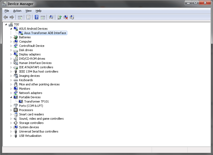
Task: Click the Imaging devices camera icon
Action: pyautogui.click(x=16, y=76)
